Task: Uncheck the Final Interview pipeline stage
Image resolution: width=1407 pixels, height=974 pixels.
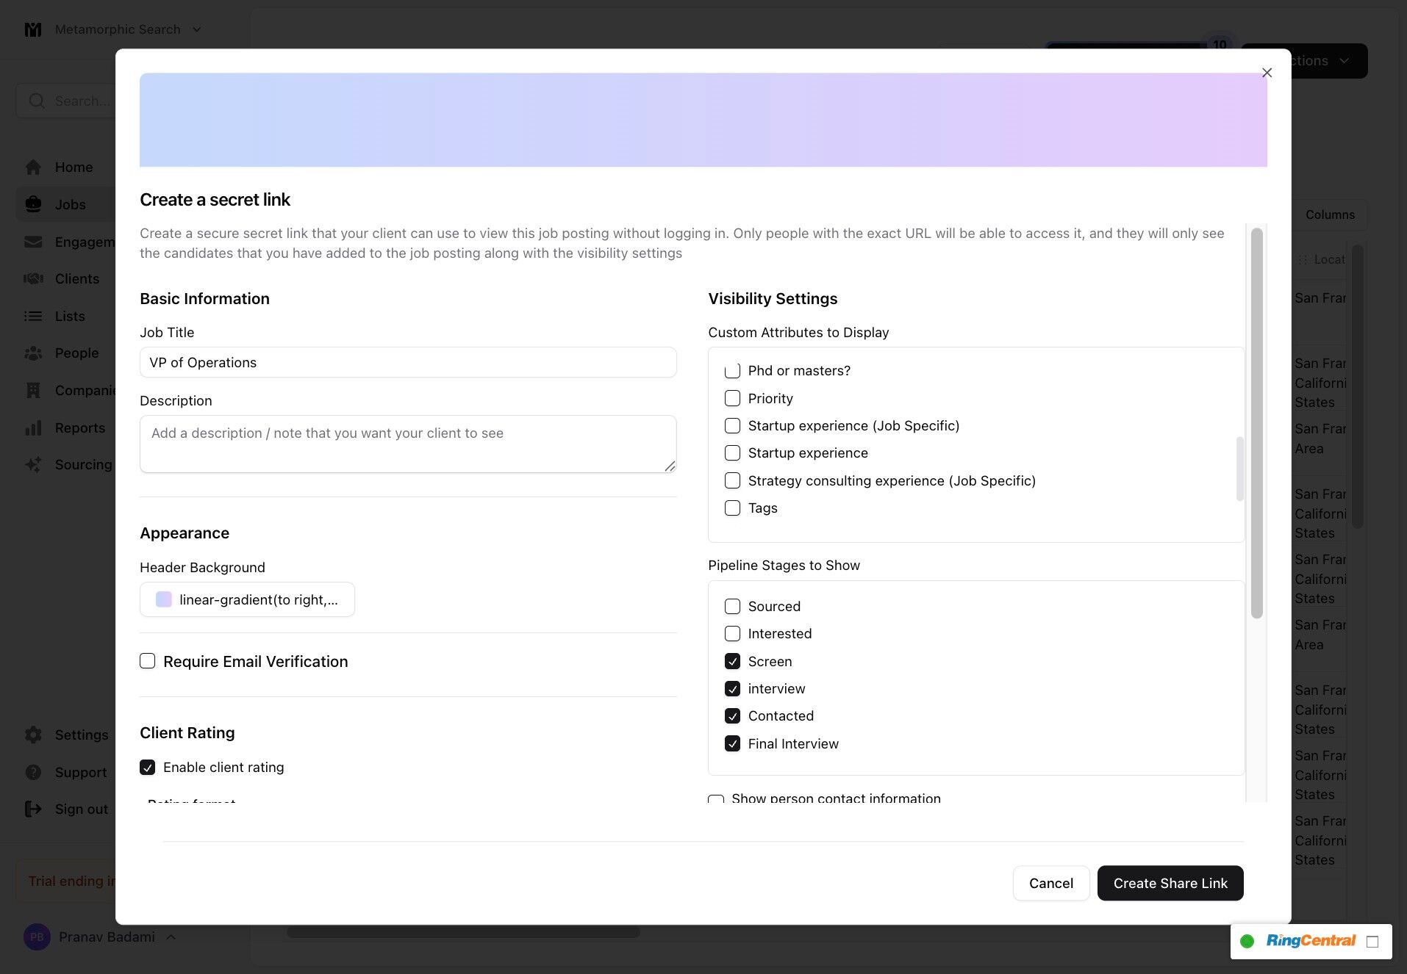Action: 732,743
